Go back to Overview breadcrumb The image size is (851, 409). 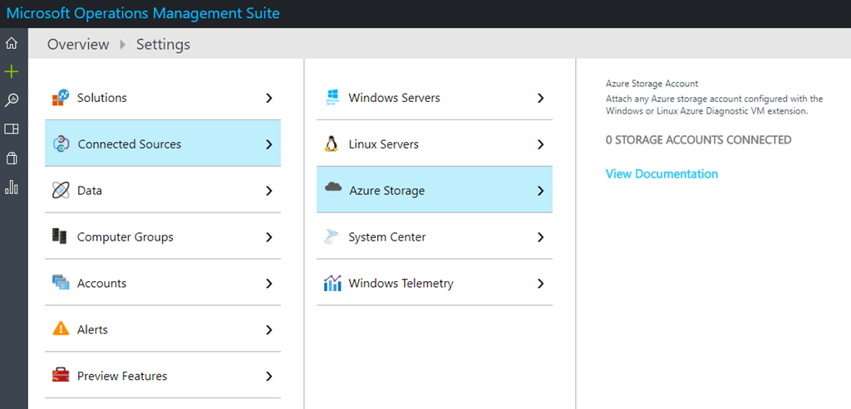[78, 45]
